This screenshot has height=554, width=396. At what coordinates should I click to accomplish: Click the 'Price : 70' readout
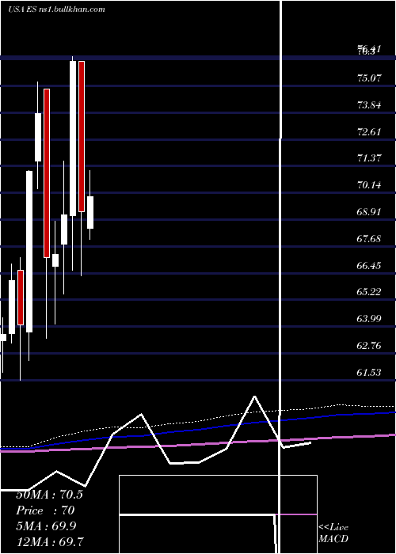point(45,510)
